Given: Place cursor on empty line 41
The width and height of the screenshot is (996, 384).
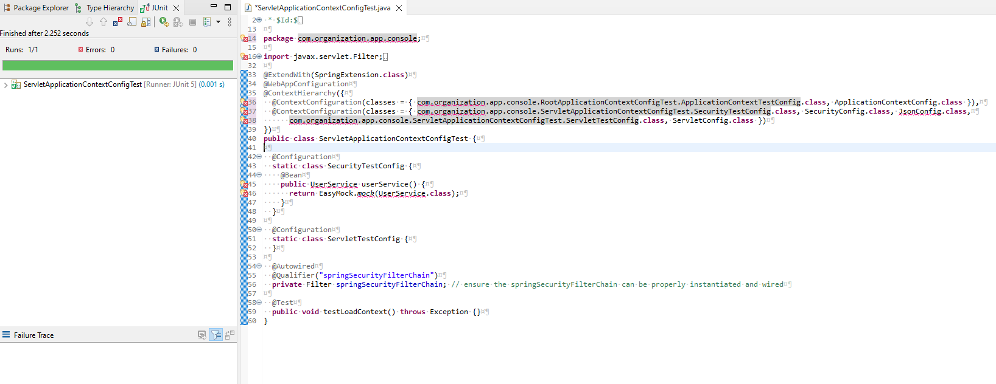Looking at the screenshot, I should point(630,148).
